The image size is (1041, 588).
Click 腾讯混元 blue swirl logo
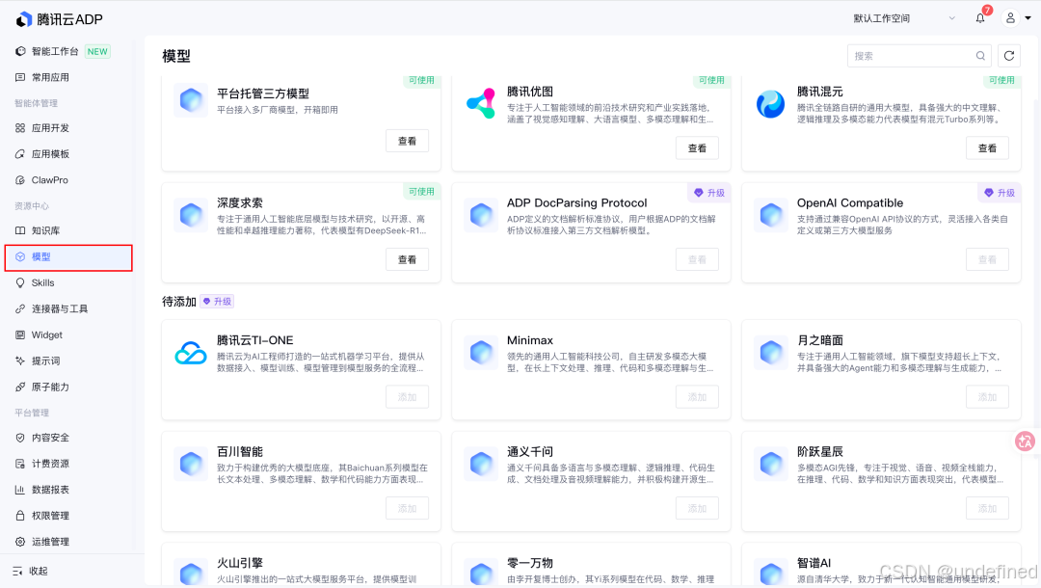pyautogui.click(x=771, y=104)
